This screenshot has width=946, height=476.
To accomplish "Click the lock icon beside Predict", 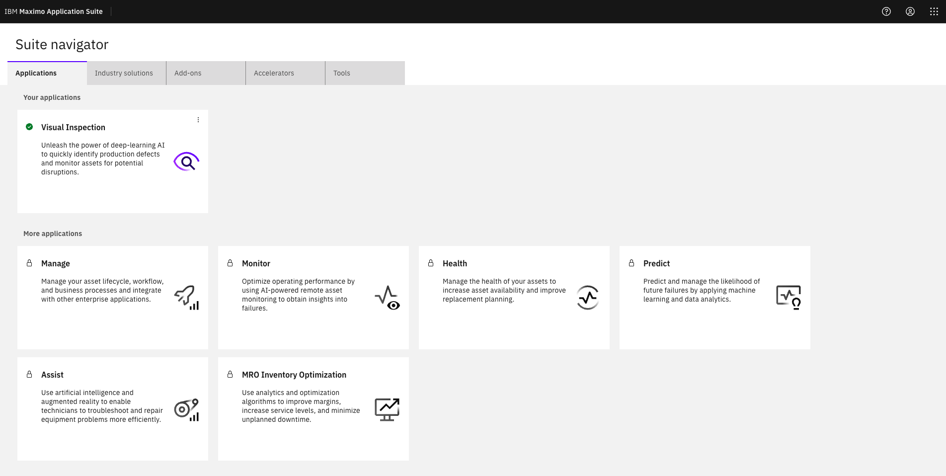I will point(631,263).
